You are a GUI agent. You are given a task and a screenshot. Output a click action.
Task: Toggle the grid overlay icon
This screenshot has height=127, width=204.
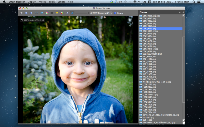click(x=52, y=13)
